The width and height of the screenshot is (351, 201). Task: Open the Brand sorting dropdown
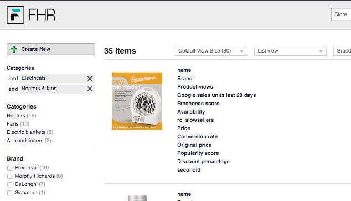342,51
